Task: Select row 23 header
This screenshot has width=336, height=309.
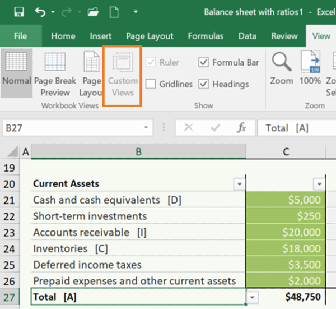Action: (10, 233)
